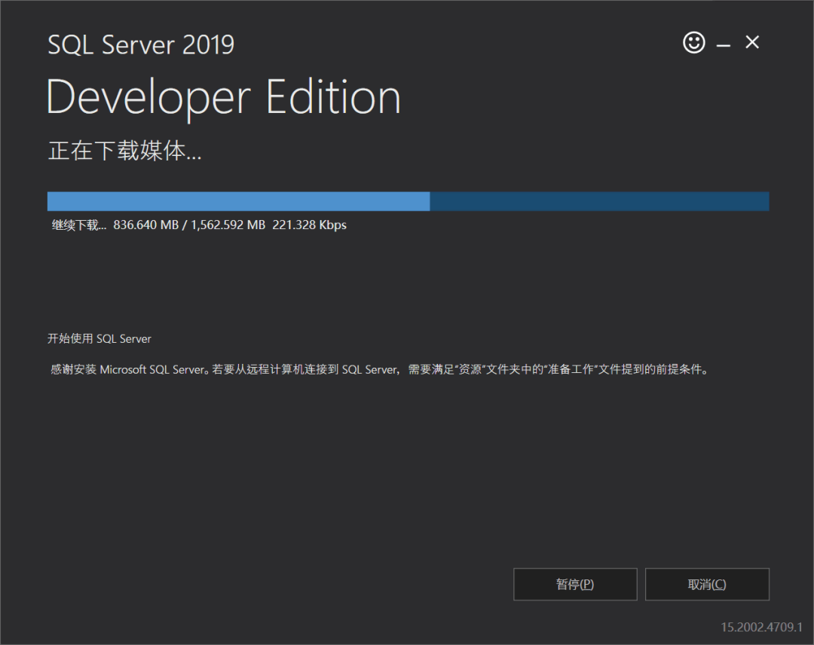814x645 pixels.
Task: Click the Developer Edition title
Action: (x=223, y=97)
